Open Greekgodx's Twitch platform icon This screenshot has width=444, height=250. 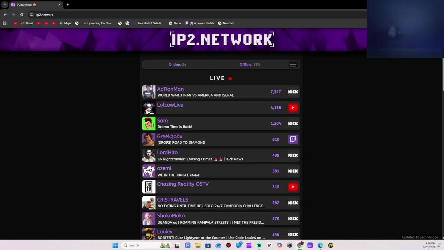point(293,139)
